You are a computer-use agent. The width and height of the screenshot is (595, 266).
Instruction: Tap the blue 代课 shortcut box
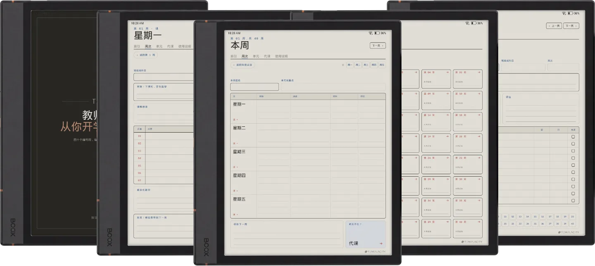click(x=365, y=234)
